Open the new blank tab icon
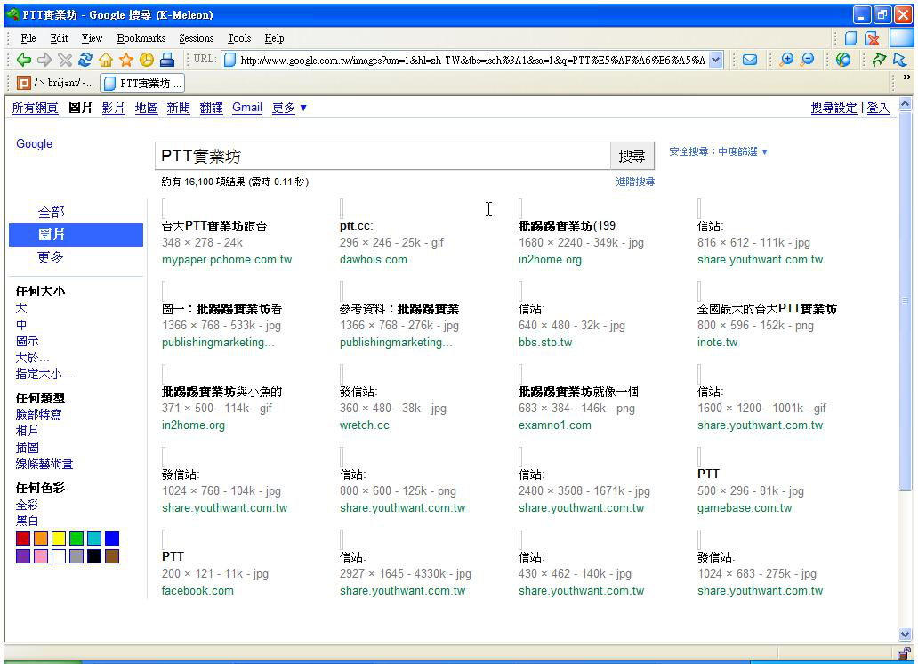 (x=850, y=38)
